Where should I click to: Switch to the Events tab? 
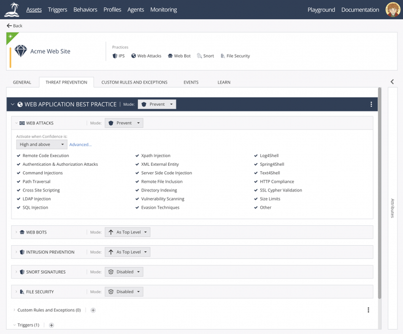(x=191, y=82)
